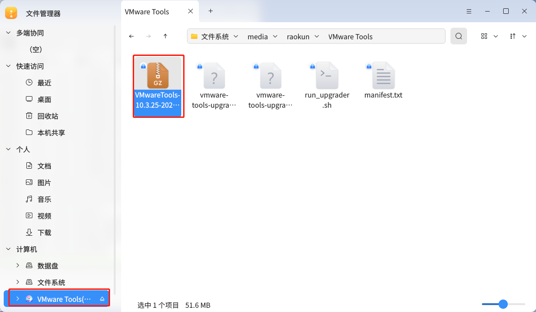Collapse the 计算机 section

pyautogui.click(x=8, y=249)
